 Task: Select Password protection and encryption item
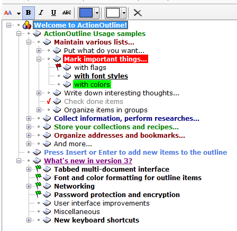[x=117, y=194]
